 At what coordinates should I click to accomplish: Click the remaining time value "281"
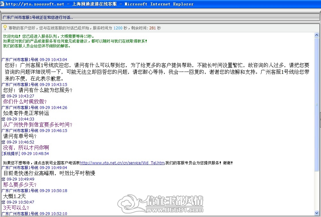click(x=153, y=28)
